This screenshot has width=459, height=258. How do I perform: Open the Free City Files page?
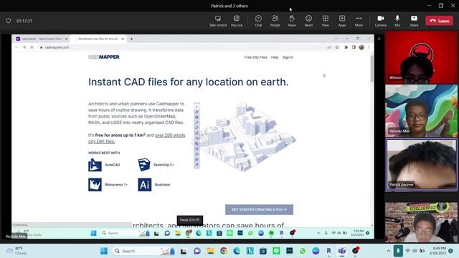255,57
